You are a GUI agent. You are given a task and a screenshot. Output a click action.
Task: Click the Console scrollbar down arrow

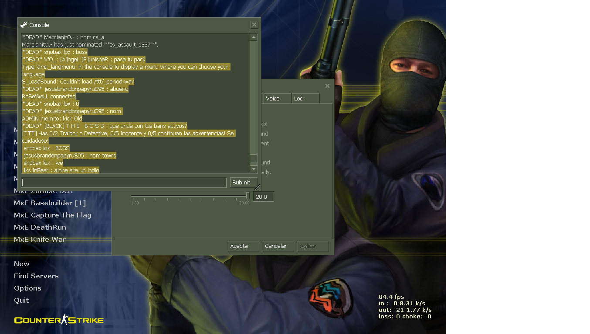pos(253,169)
